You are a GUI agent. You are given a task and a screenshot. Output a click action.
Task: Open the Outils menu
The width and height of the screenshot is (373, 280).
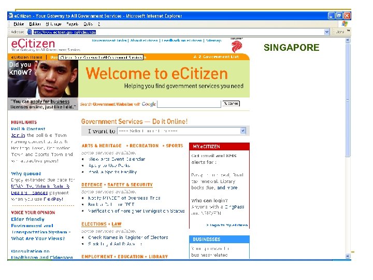point(88,24)
